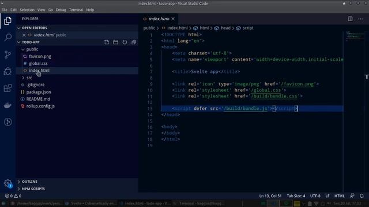
Task: Collapse all folders in Explorer
Action: click(134, 42)
